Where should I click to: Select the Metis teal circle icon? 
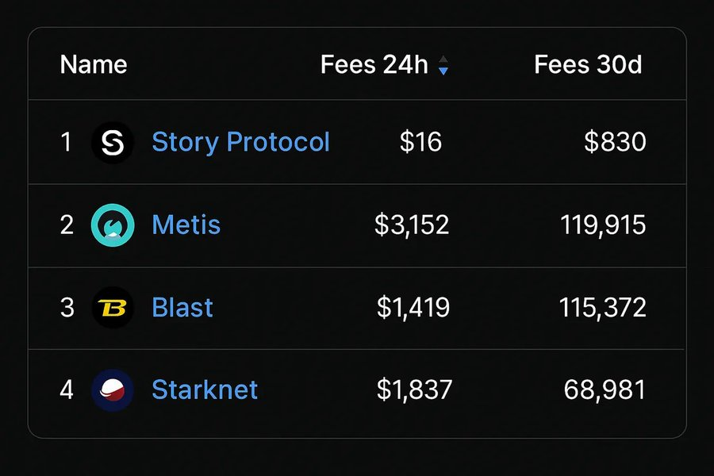pos(113,225)
